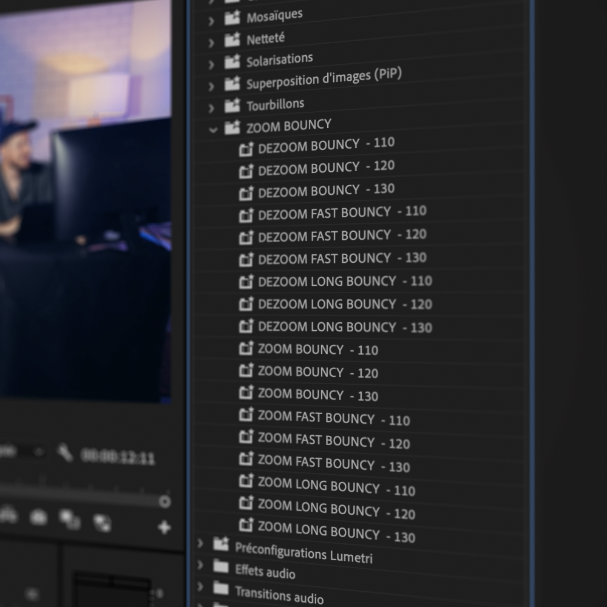Screen dimensions: 607x607
Task: Open the button editor plus icon
Action: 164,527
